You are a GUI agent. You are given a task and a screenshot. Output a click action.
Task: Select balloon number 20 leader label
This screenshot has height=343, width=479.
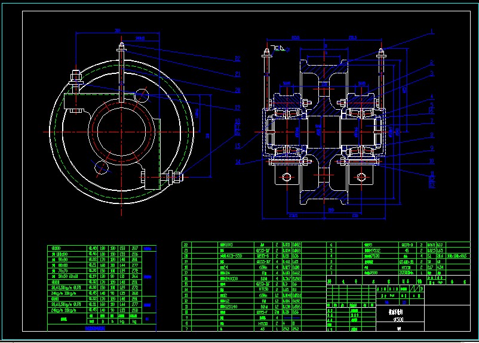tap(237, 90)
